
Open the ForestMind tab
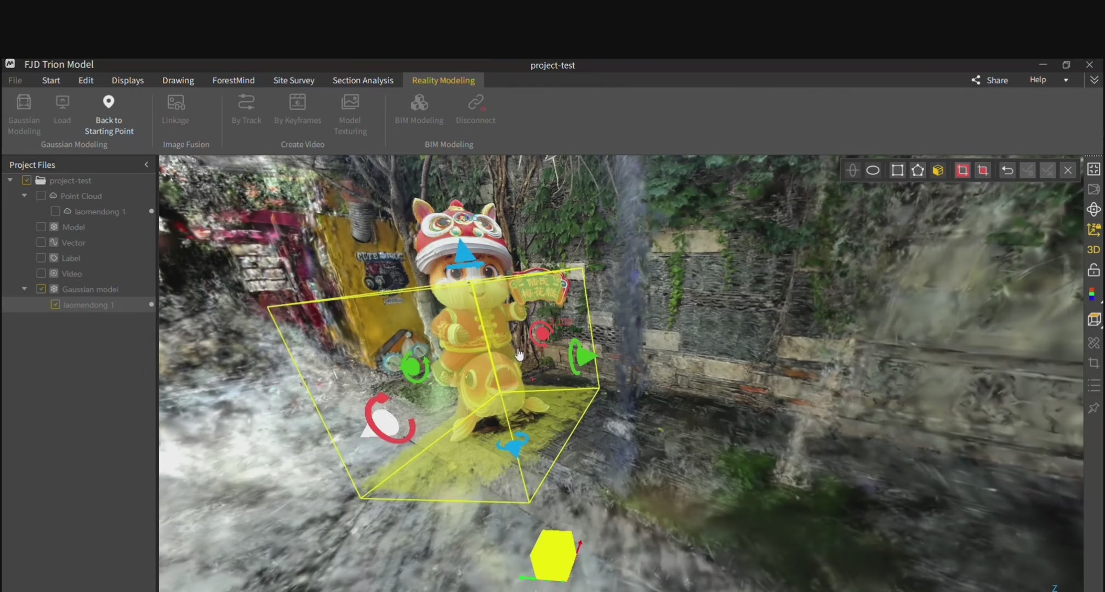(233, 80)
